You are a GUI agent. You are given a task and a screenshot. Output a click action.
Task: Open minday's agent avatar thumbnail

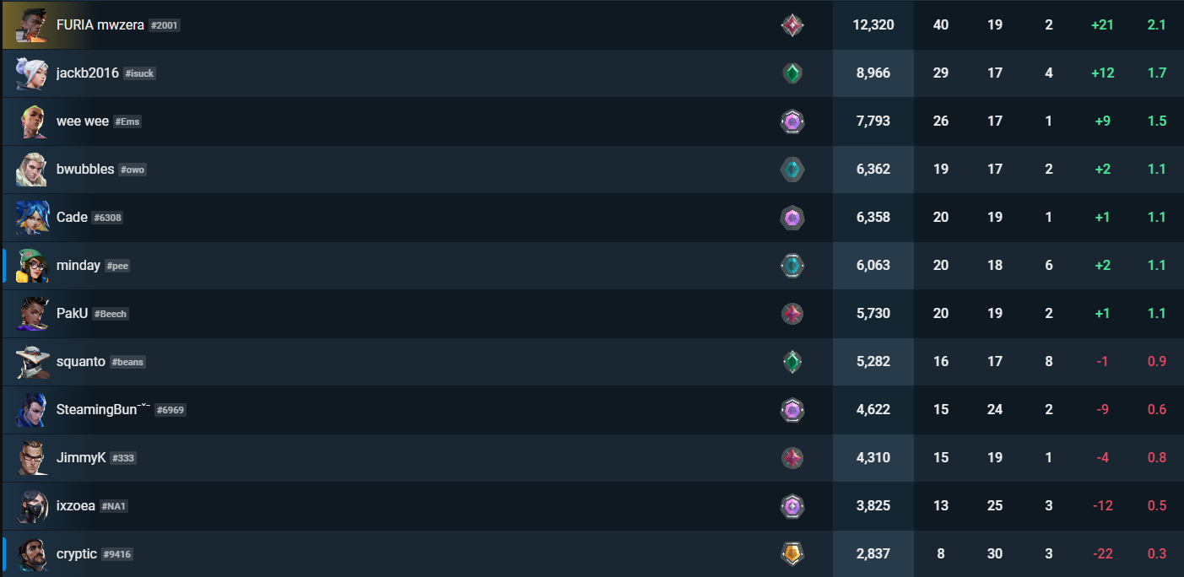tap(32, 266)
